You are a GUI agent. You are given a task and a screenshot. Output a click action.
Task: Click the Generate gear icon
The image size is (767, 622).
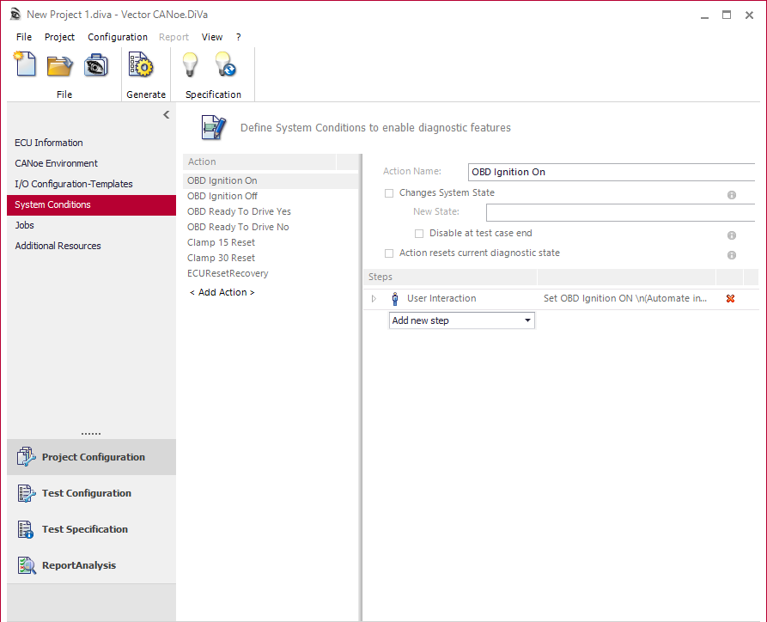click(141, 65)
